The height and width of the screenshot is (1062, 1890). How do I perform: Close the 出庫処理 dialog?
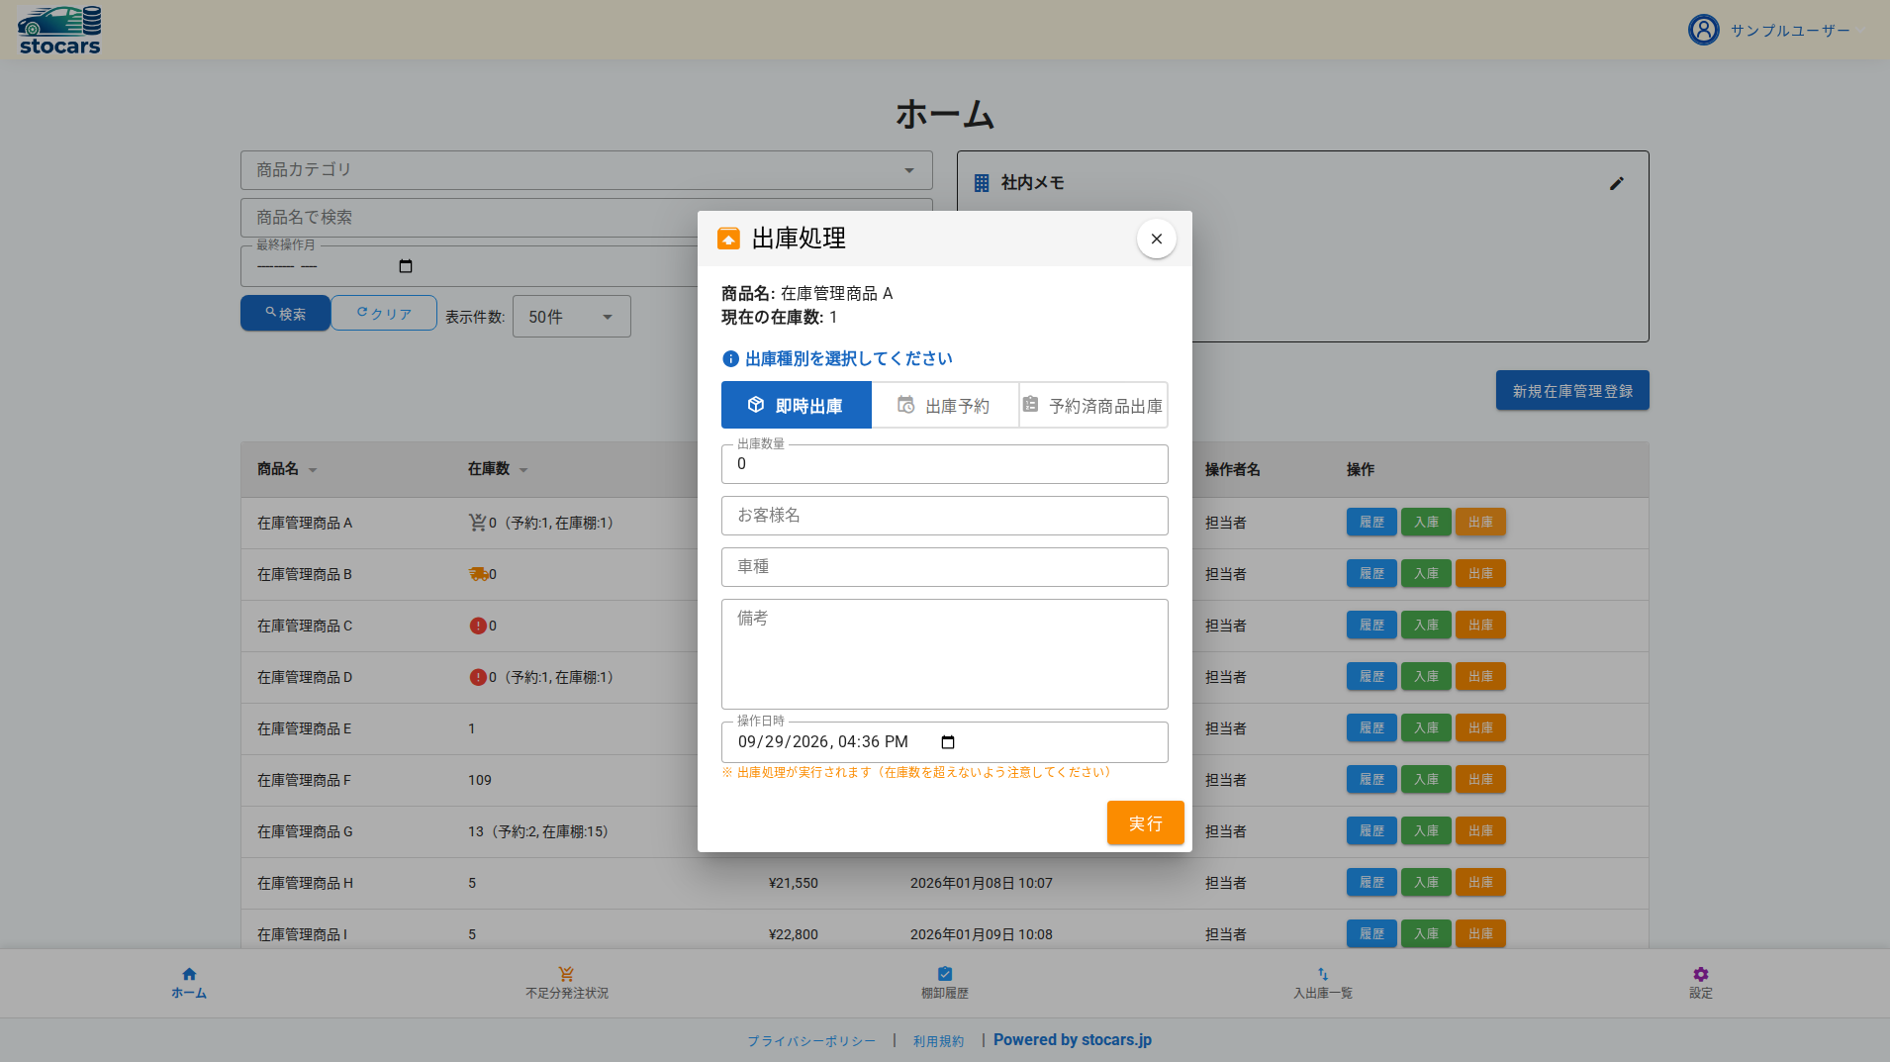click(1156, 239)
